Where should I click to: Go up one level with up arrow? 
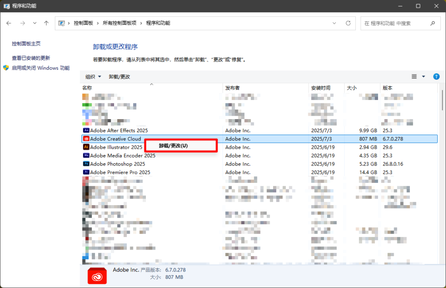[46, 23]
